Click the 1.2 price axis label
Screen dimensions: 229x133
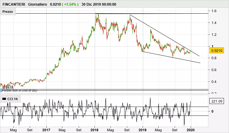[214, 35]
